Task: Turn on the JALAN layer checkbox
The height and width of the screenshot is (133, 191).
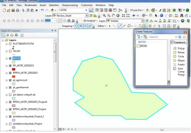Action: click(x=10, y=51)
